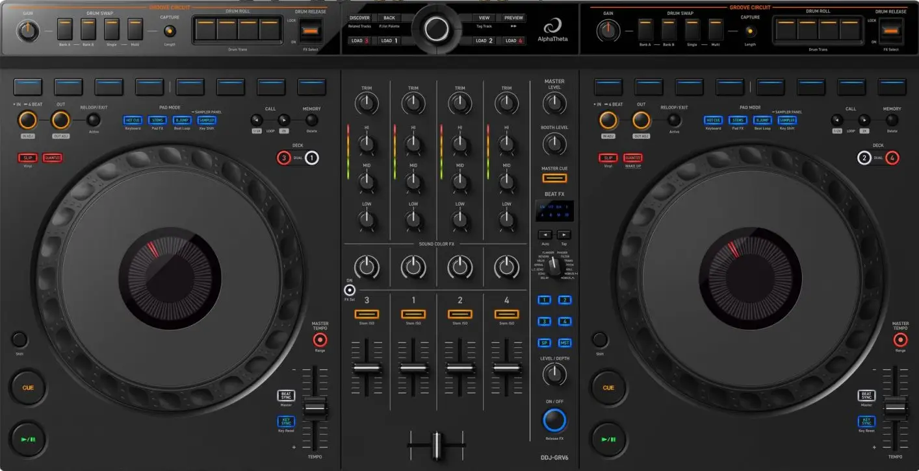The image size is (919, 471).
Task: Push the central browse rotary selector
Action: 437,29
